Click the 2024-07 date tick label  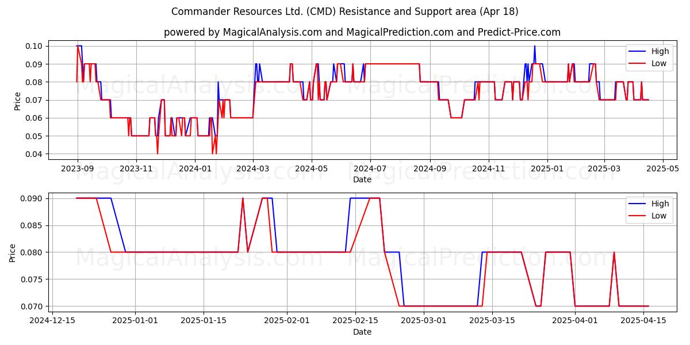[370, 168]
